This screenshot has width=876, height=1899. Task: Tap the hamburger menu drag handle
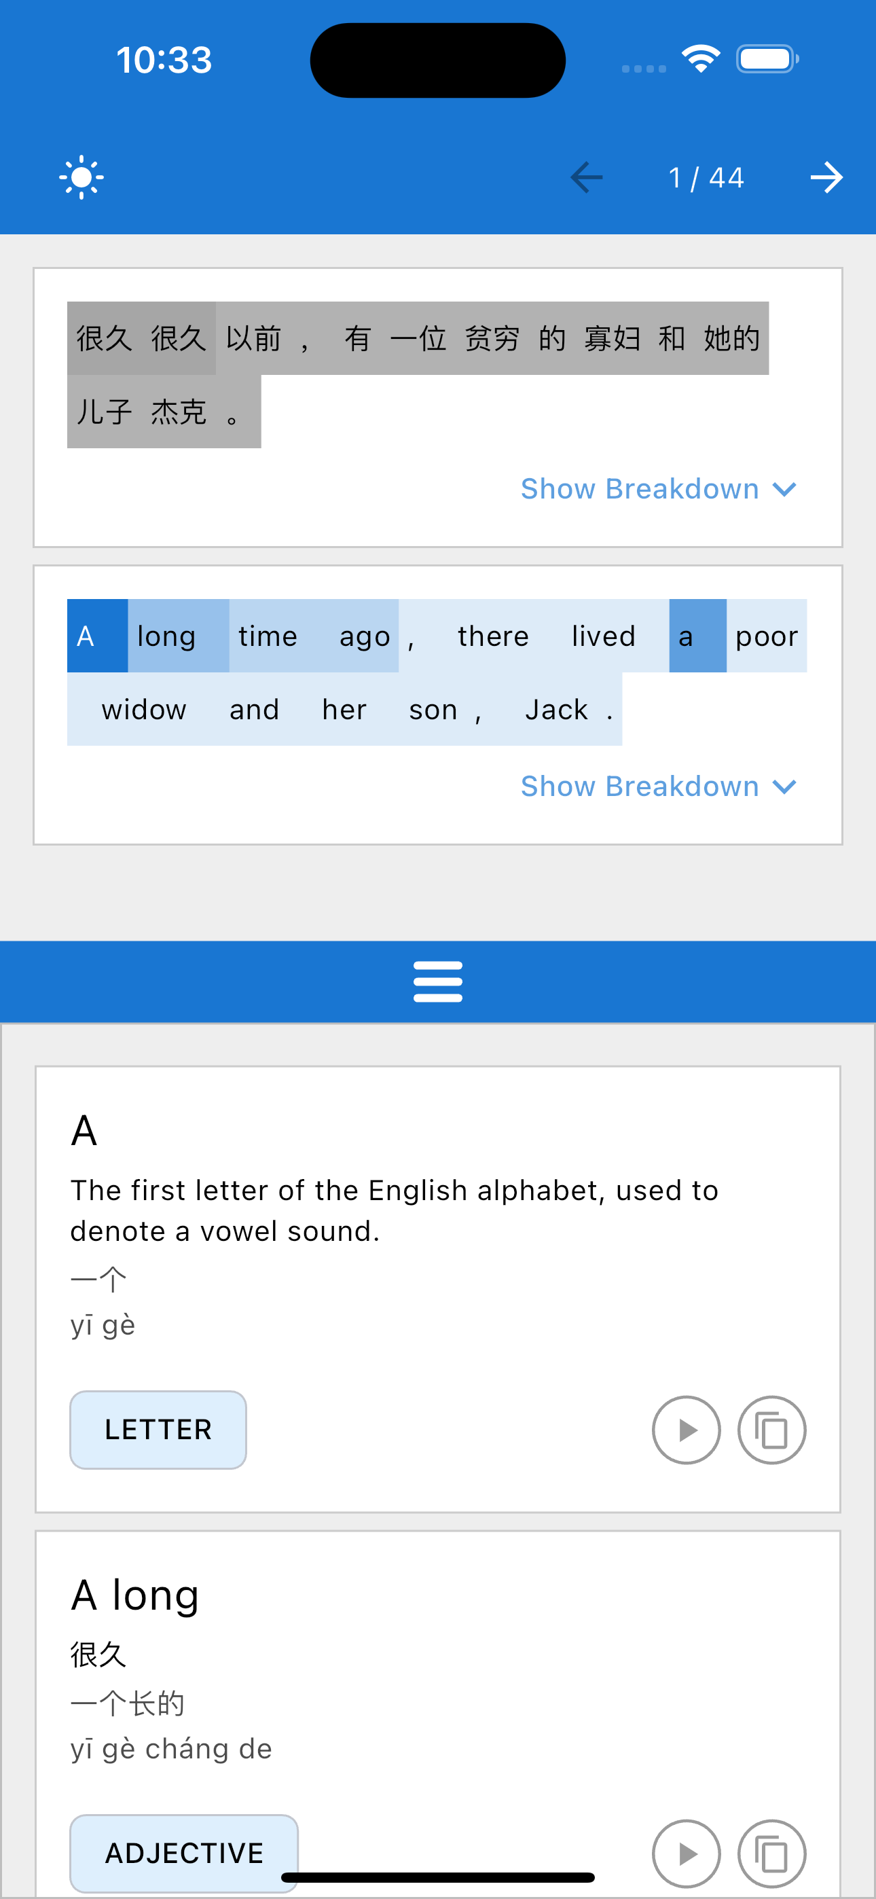(x=438, y=981)
